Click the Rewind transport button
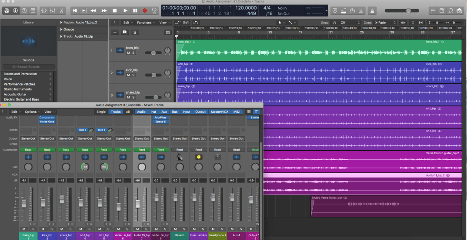 pos(93,10)
